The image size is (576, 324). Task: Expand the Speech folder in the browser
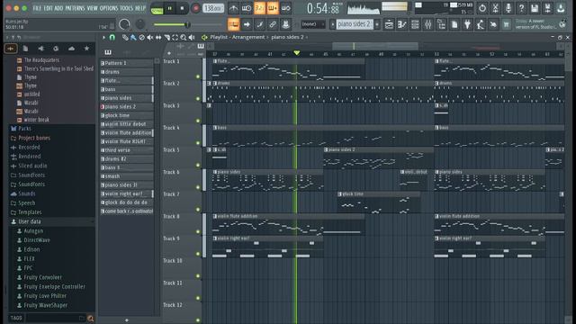pos(27,203)
